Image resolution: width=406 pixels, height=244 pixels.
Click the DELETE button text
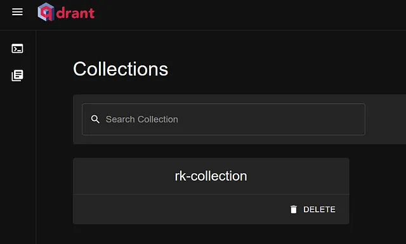tap(319, 209)
